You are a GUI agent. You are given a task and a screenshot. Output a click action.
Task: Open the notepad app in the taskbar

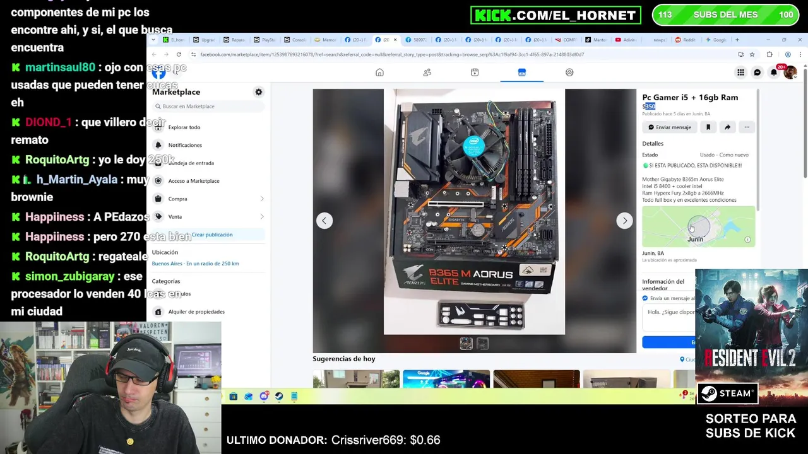click(x=294, y=397)
